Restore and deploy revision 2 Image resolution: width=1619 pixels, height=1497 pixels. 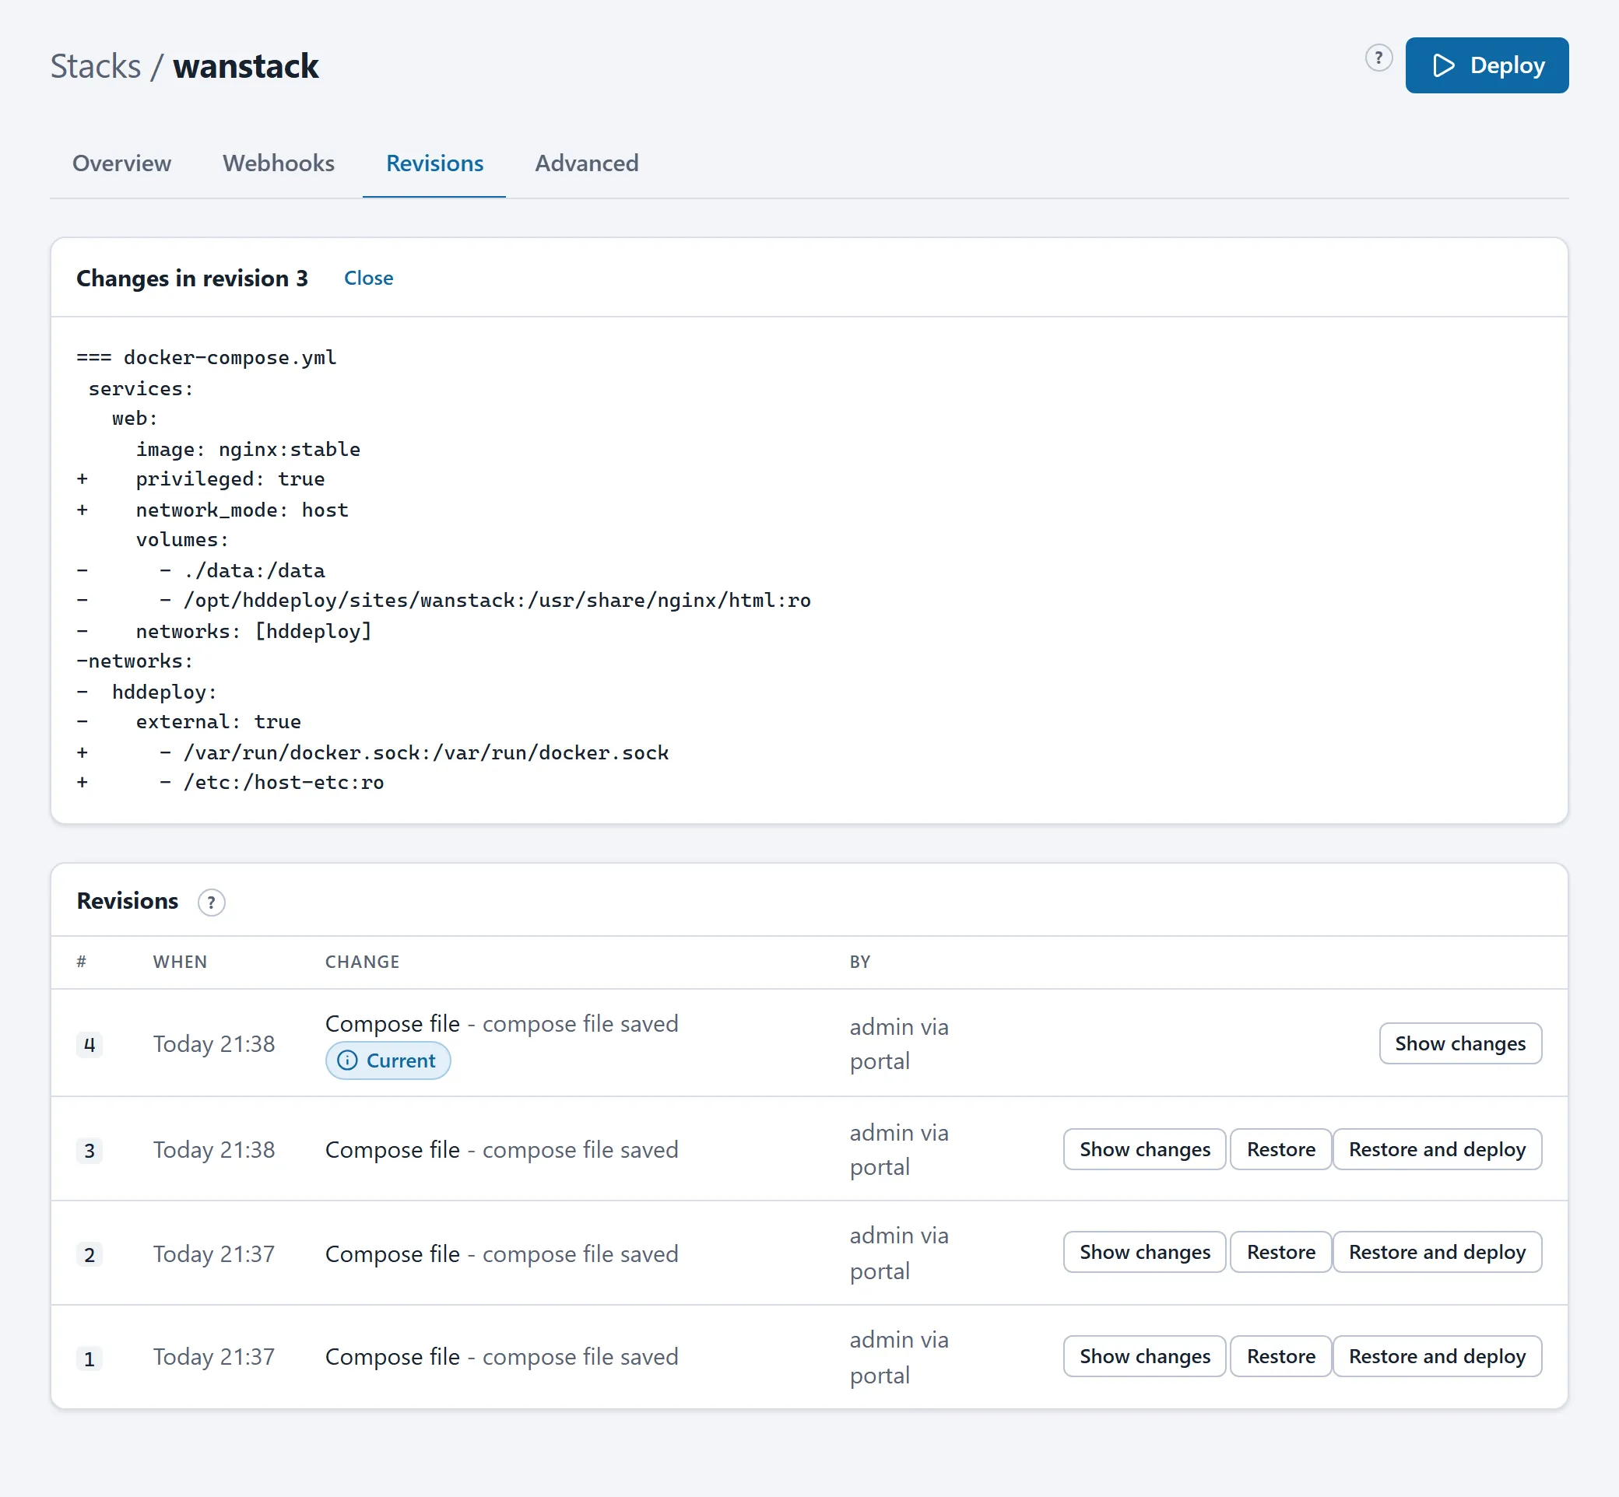[x=1437, y=1253]
